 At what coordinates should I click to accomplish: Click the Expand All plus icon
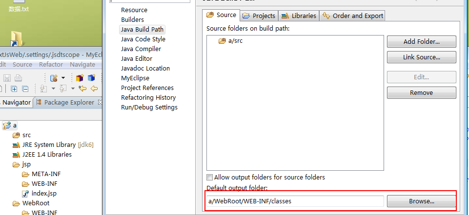pyautogui.click(x=14, y=89)
